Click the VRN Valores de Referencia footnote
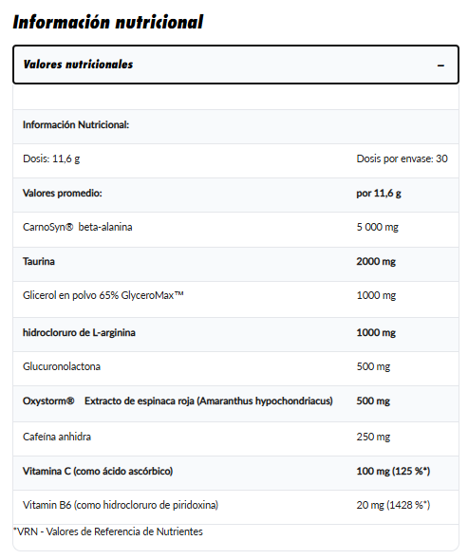Screen dimensions: 468x559 tap(108, 531)
